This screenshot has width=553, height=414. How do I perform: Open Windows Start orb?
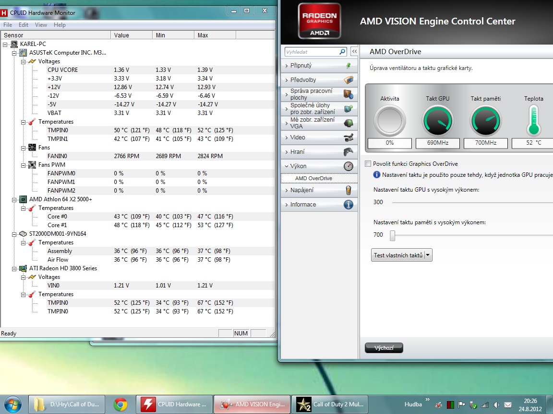12,405
